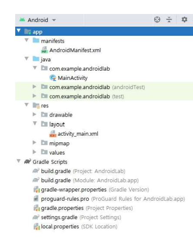
Task: Click the module build.gradle elephant icon
Action: [x=36, y=180]
